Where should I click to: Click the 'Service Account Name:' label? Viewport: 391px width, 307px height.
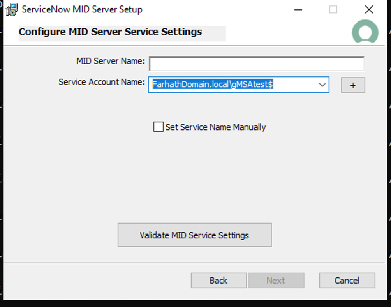pyautogui.click(x=102, y=82)
